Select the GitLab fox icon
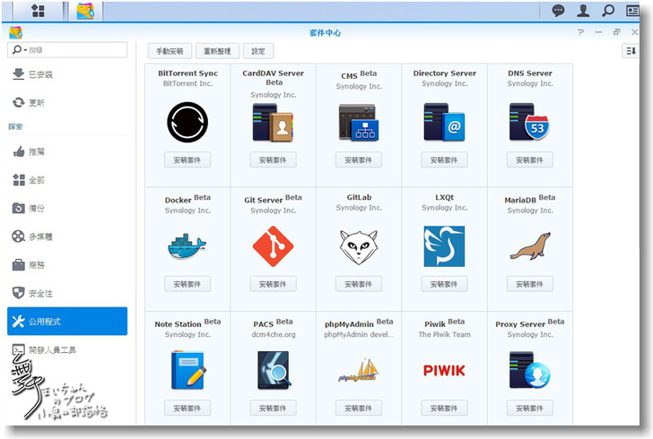Image resolution: width=653 pixels, height=439 pixels. tap(358, 245)
